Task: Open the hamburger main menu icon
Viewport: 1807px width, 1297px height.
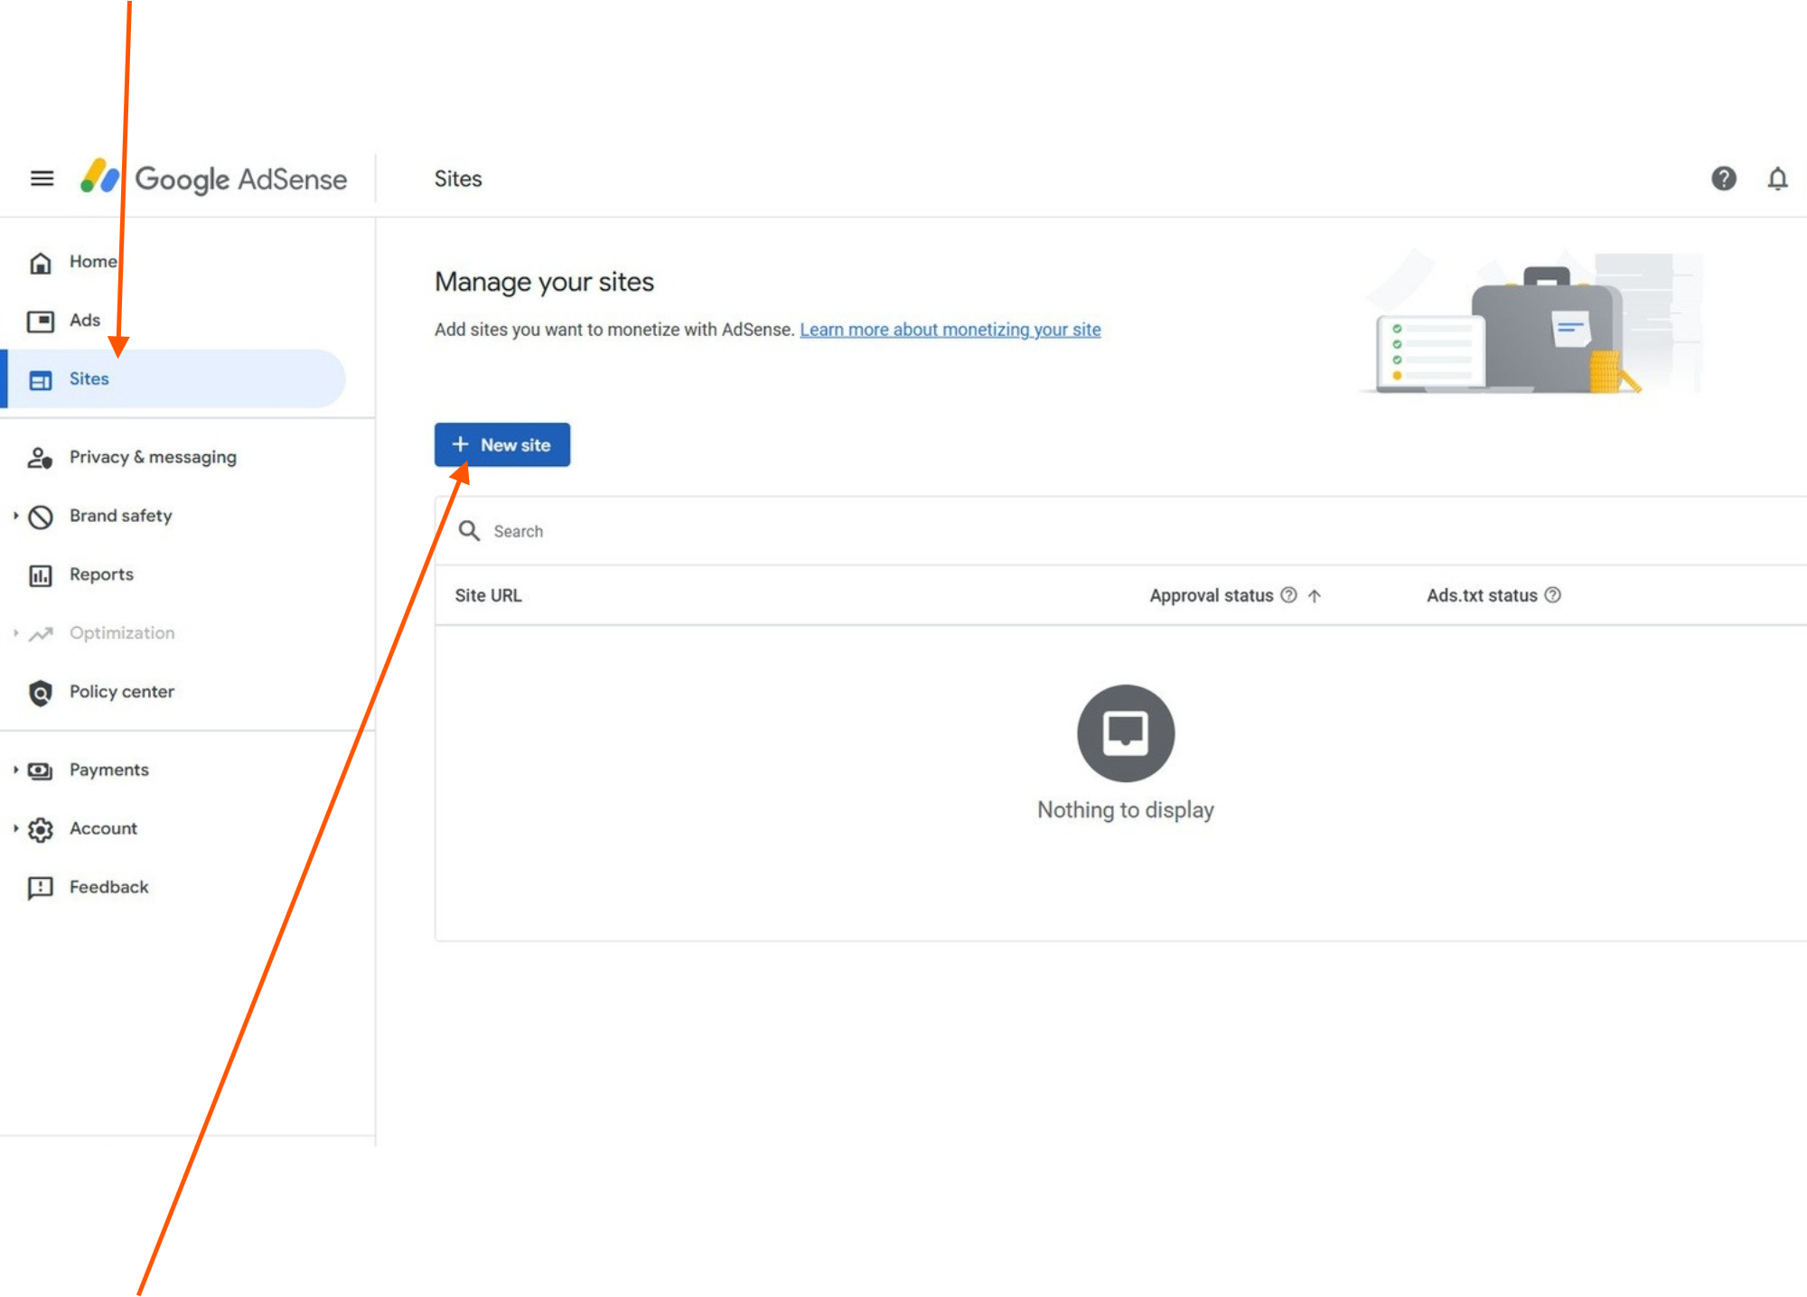Action: point(42,179)
